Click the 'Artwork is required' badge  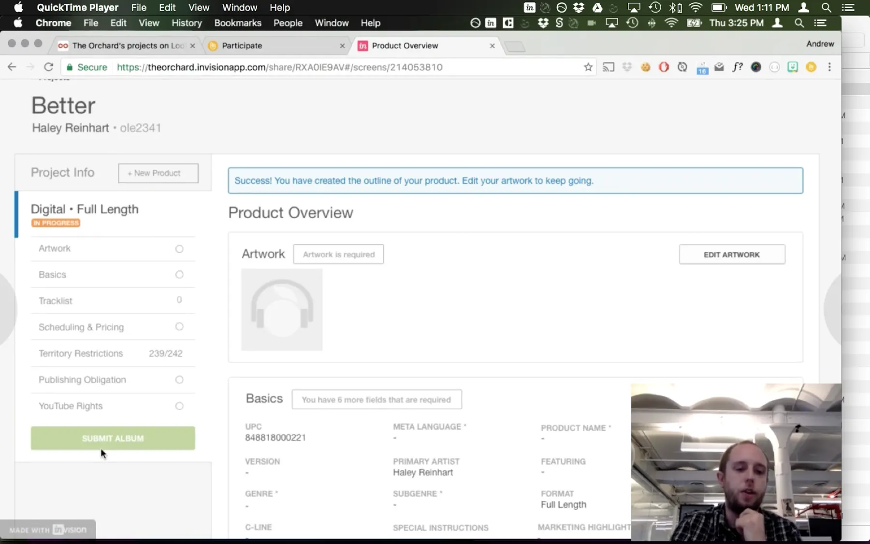pos(338,254)
